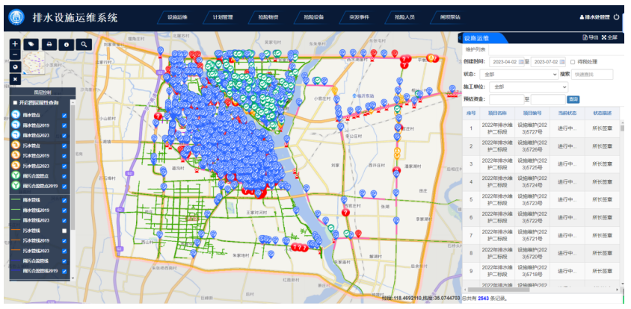Select row 9 project 设施维护(2023)5718号
The height and width of the screenshot is (309, 631).
[x=541, y=271]
